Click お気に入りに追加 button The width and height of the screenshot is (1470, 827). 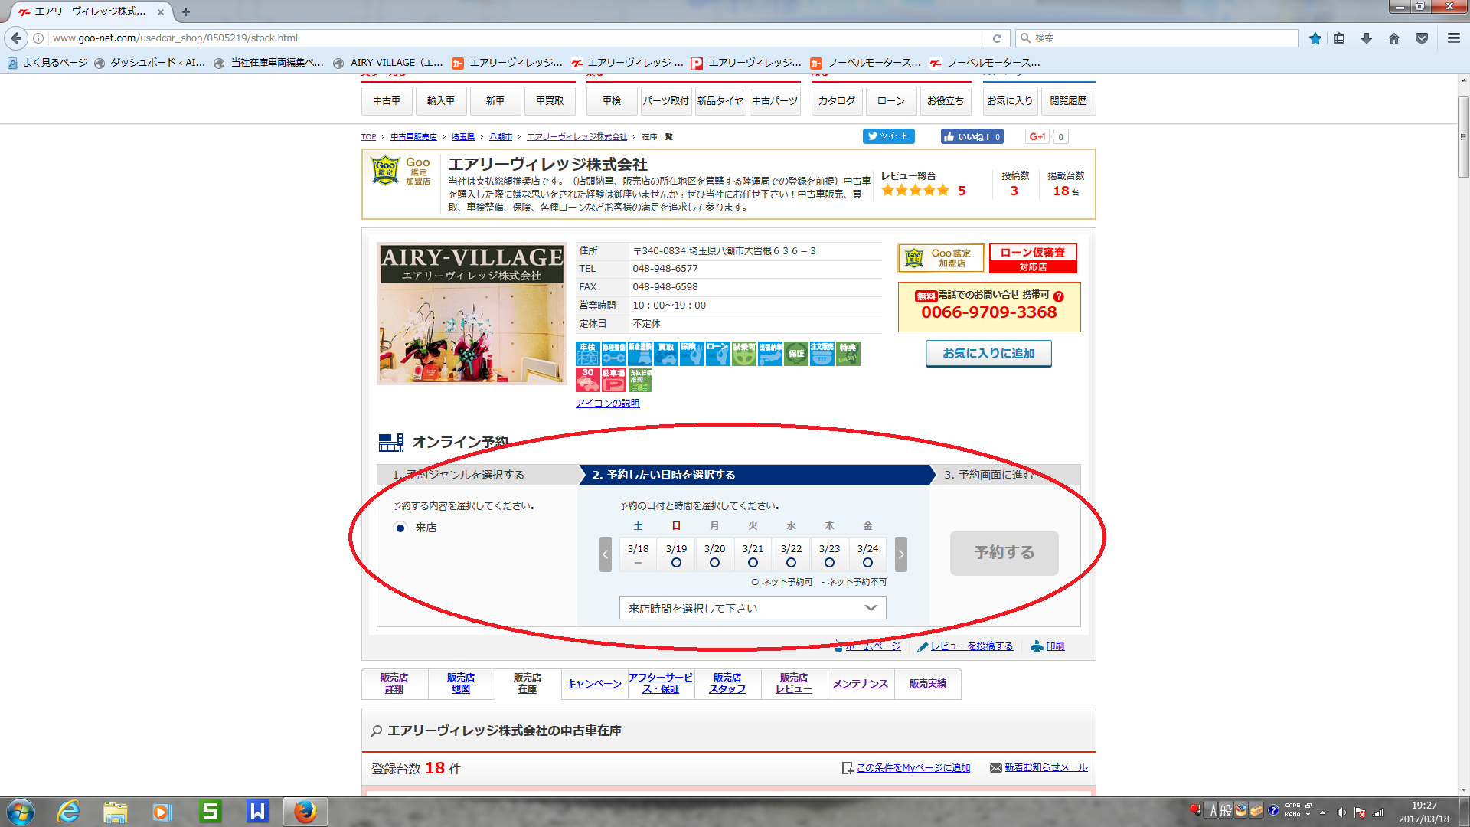[x=988, y=354]
